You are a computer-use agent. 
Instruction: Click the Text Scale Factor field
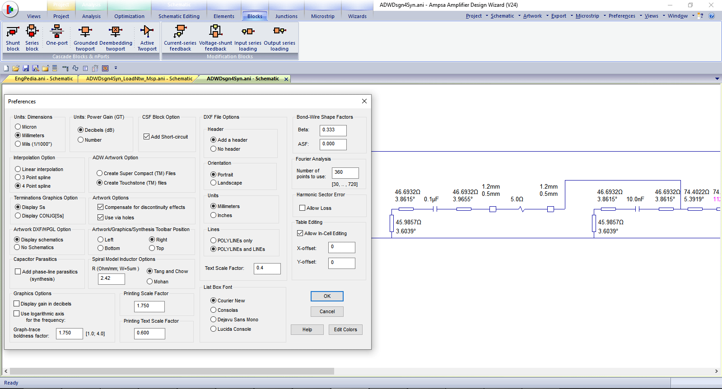point(267,268)
